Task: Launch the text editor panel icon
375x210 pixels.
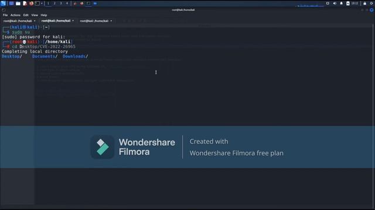Action: coord(25,3)
